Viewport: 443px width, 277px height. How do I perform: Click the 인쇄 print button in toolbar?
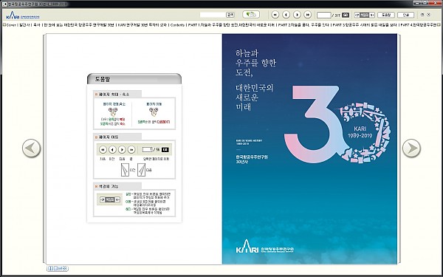405,15
